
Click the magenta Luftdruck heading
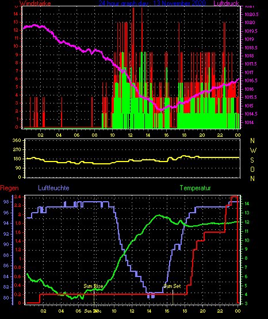point(226,3)
